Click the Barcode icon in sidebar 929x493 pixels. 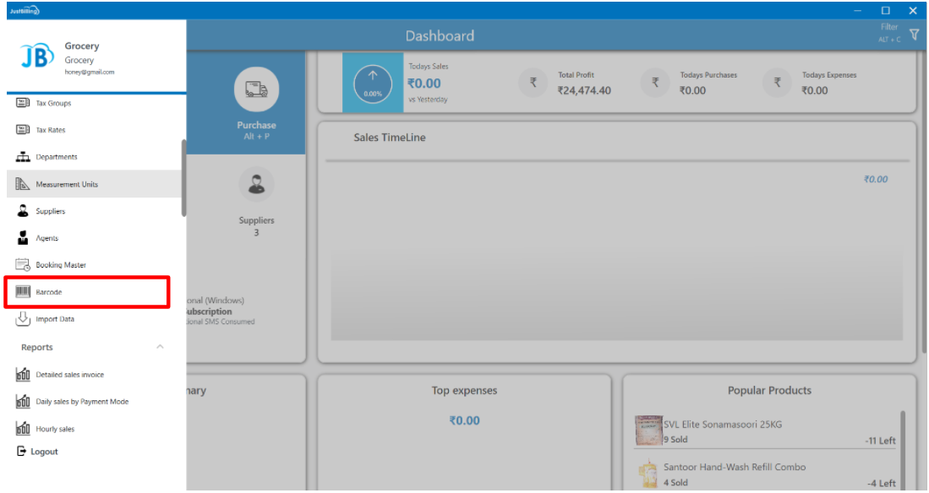[x=24, y=292]
